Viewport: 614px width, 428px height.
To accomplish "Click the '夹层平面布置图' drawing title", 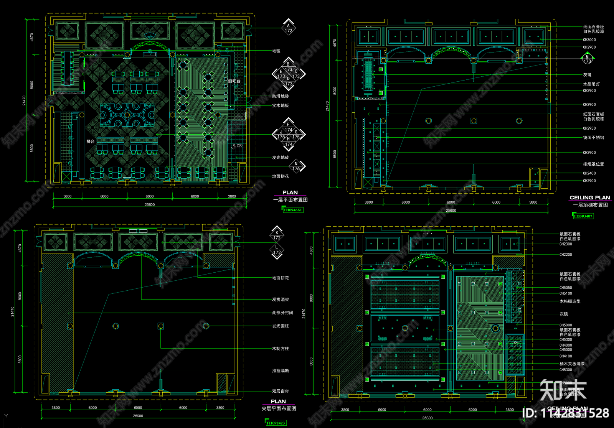I will [279, 408].
